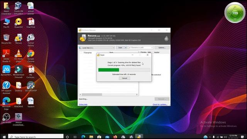Open Task View on taskbar

(75, 137)
